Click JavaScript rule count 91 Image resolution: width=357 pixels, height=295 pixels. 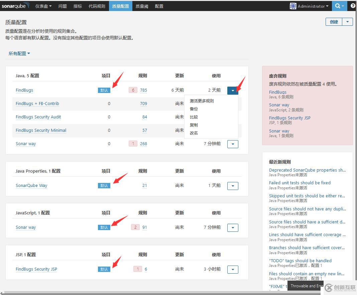pos(145,227)
